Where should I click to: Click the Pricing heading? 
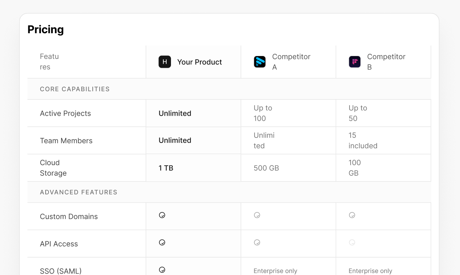click(46, 29)
